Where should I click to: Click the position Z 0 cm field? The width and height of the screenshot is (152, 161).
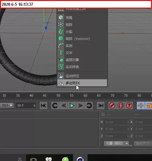(117, 136)
